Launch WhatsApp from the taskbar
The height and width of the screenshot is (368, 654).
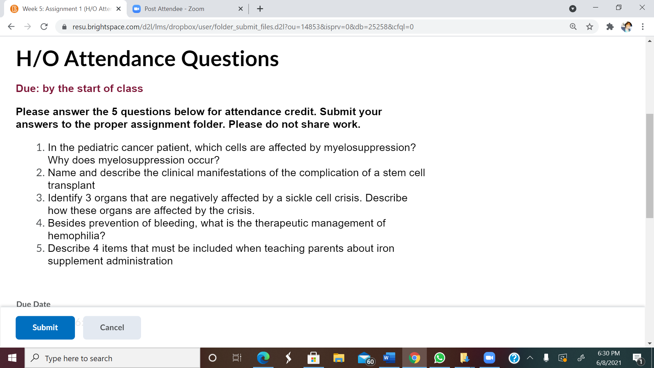(439, 358)
